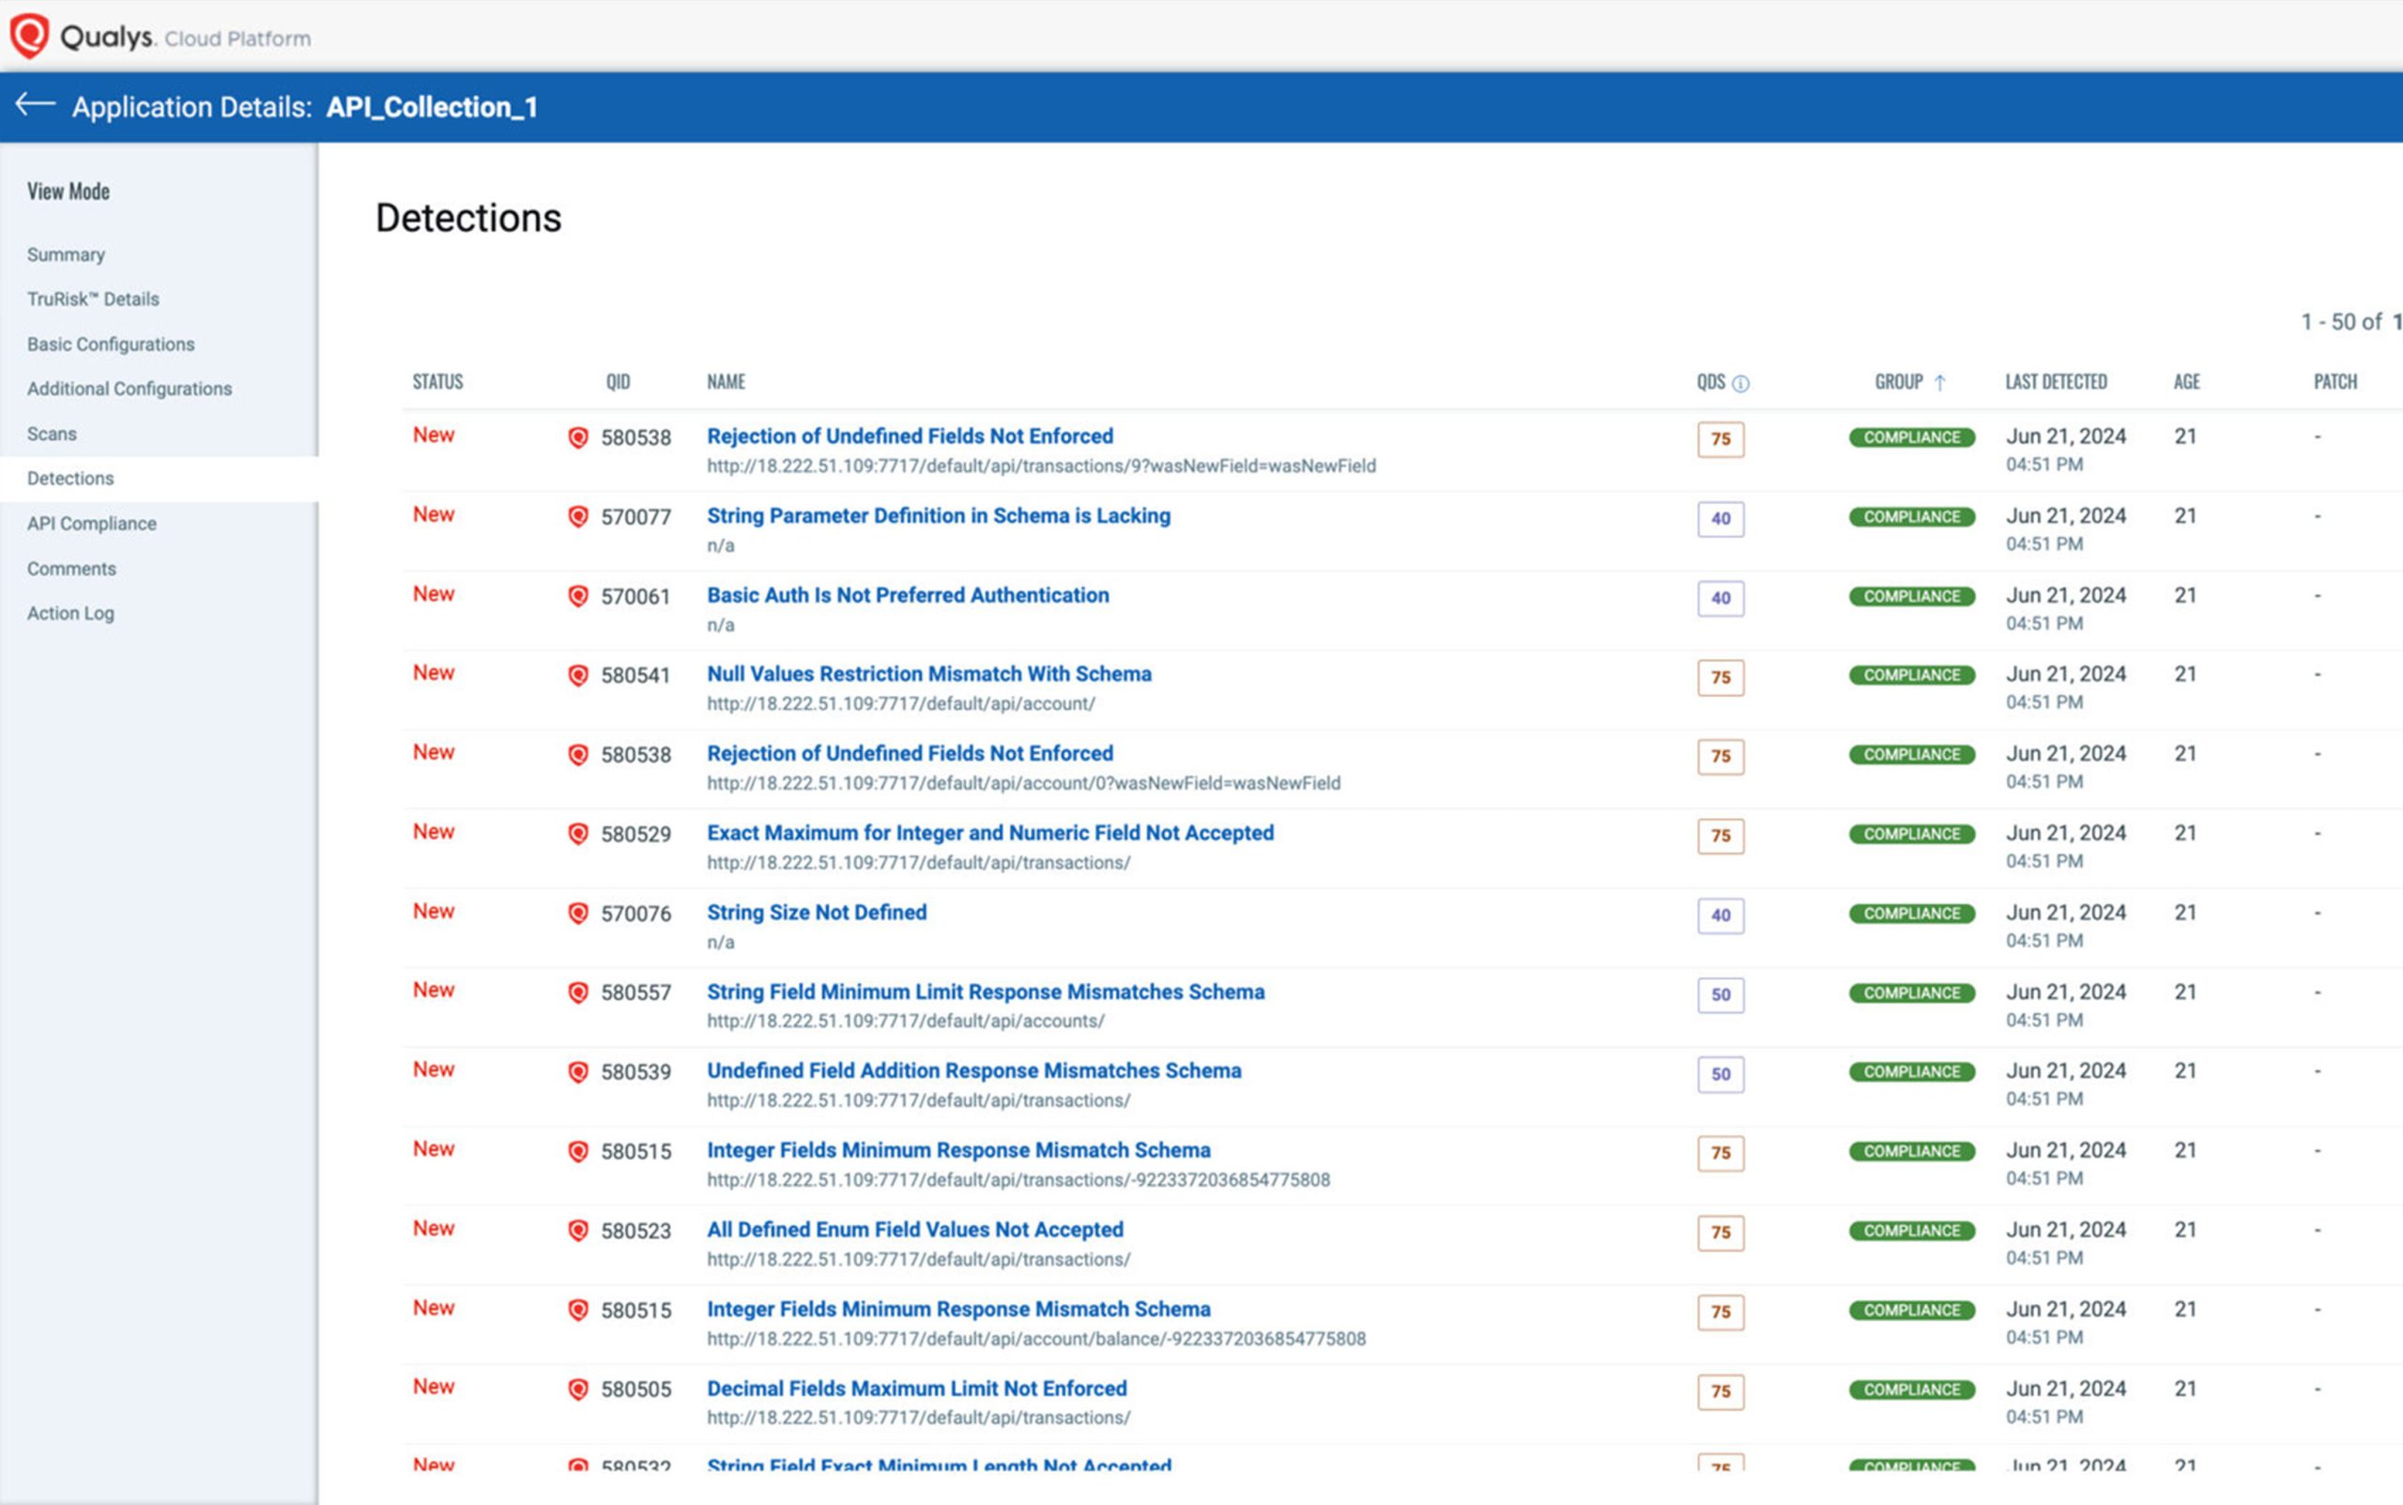Click String Parameter Definition in Schema is Lacking link
Image resolution: width=2403 pixels, height=1505 pixels.
940,514
